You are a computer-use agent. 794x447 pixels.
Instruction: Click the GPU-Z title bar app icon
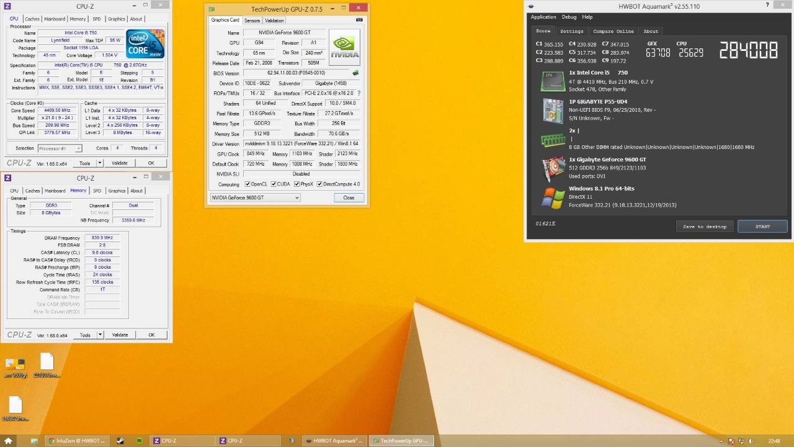click(212, 9)
